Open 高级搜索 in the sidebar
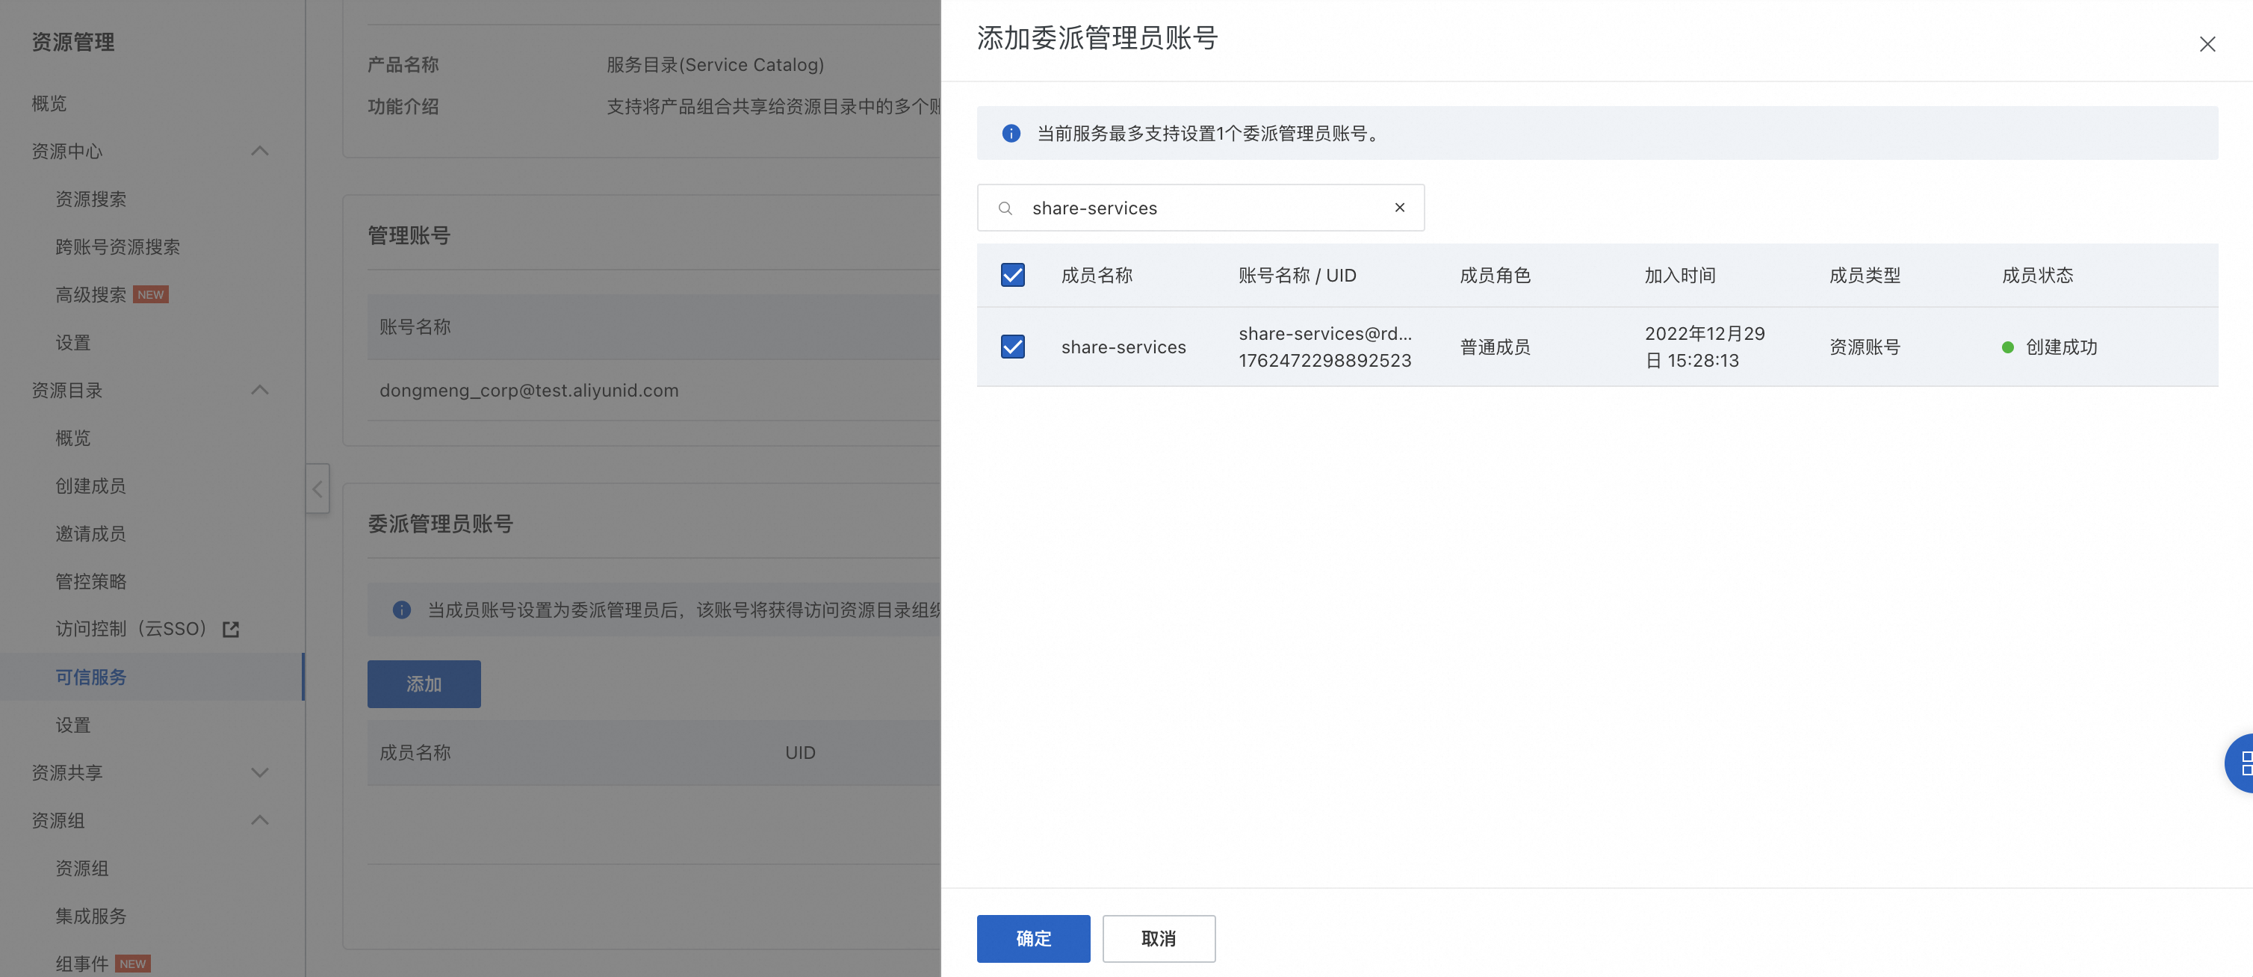2253x977 pixels. pyautogui.click(x=91, y=295)
